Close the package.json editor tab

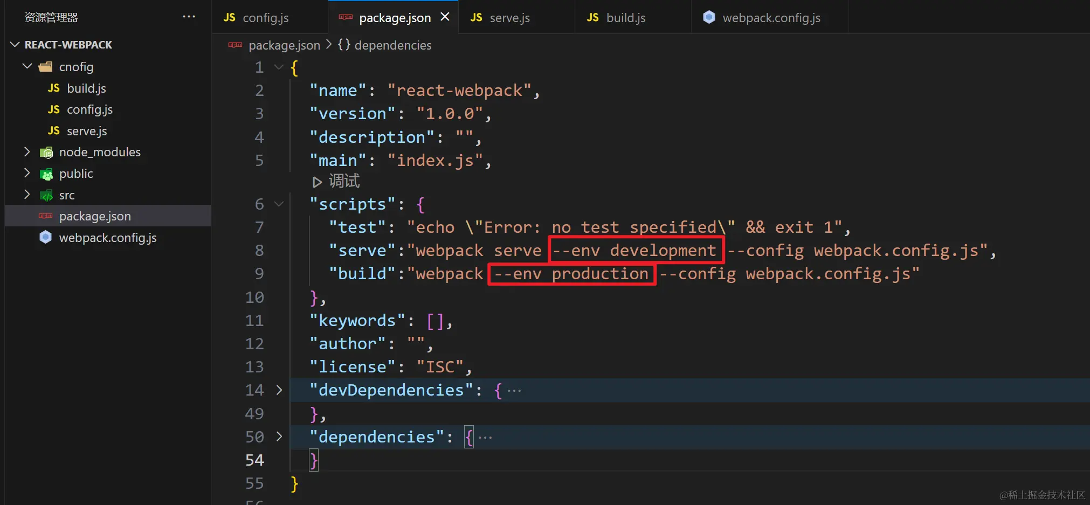tap(445, 17)
